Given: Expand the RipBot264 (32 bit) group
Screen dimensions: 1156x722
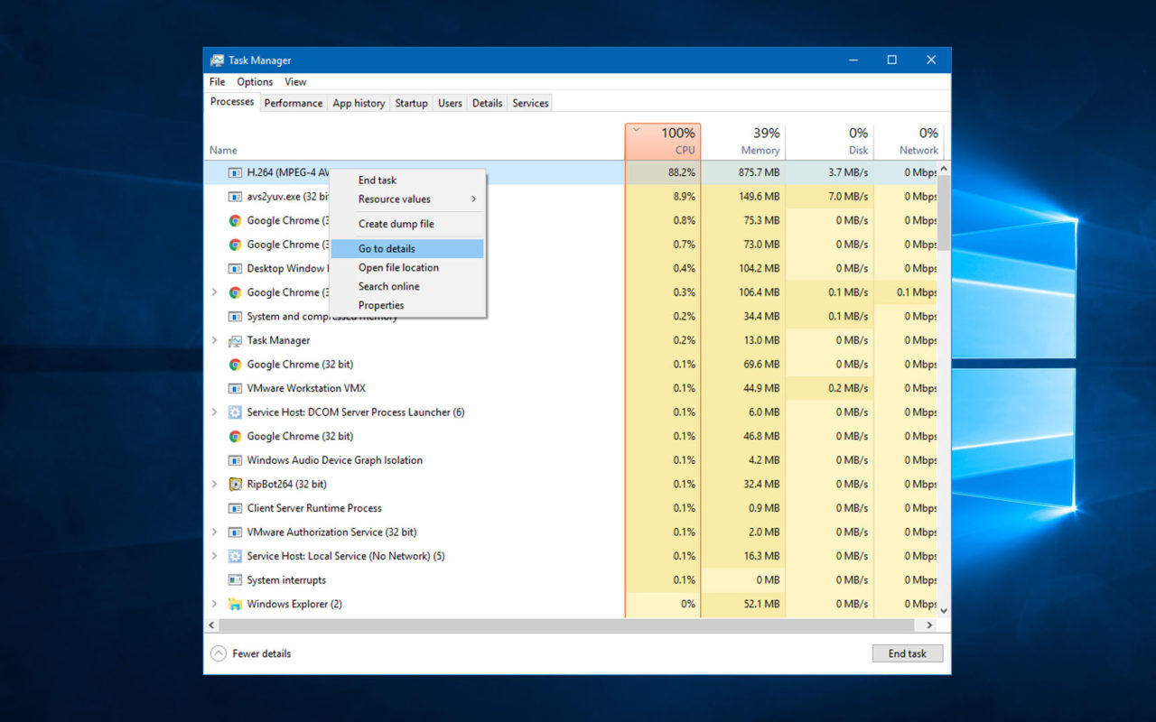Looking at the screenshot, I should 214,485.
